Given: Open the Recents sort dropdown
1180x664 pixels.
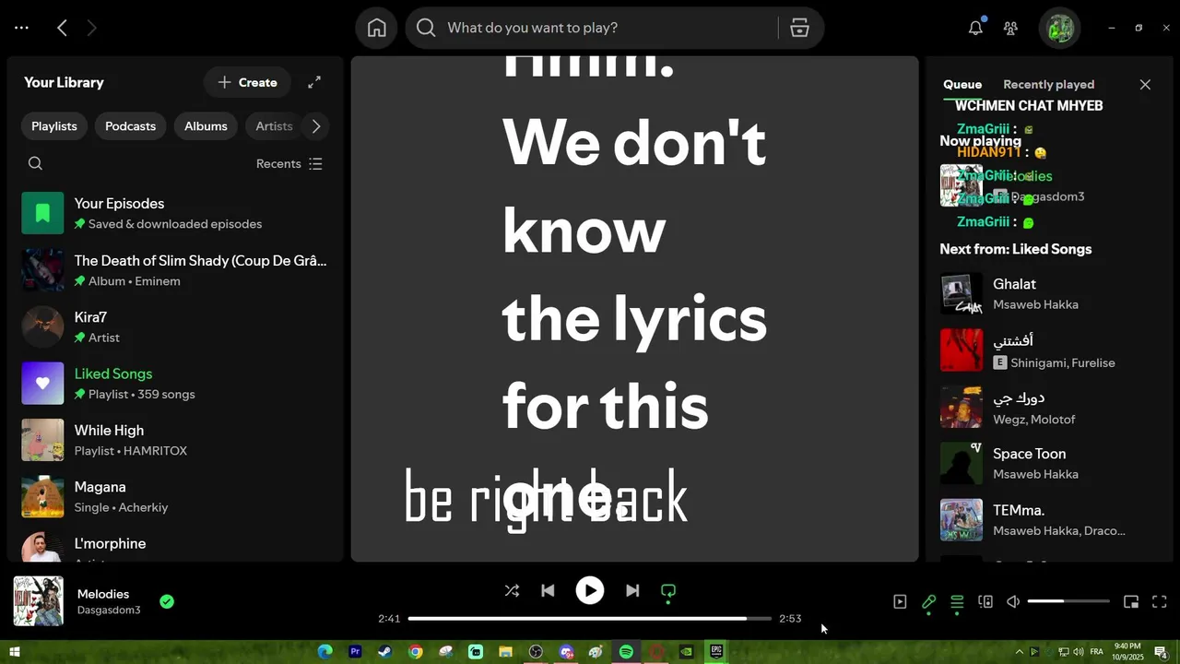Looking at the screenshot, I should tap(289, 163).
